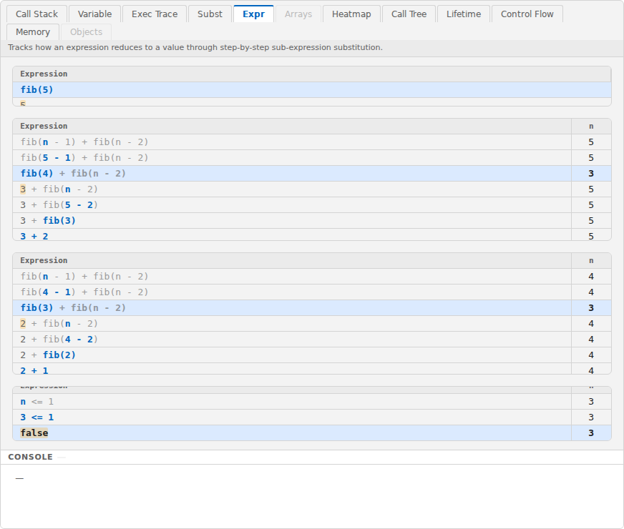Image resolution: width=624 pixels, height=529 pixels.
Task: Click row 2 + fib(4 - 2)
Action: (x=311, y=339)
